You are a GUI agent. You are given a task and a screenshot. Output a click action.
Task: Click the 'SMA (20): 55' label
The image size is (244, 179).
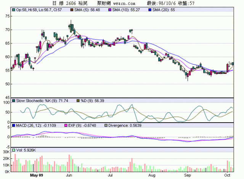pos(164,10)
